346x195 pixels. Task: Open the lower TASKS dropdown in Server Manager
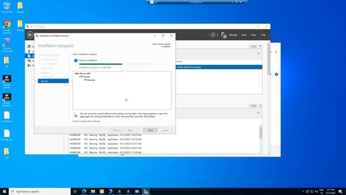tap(255, 106)
